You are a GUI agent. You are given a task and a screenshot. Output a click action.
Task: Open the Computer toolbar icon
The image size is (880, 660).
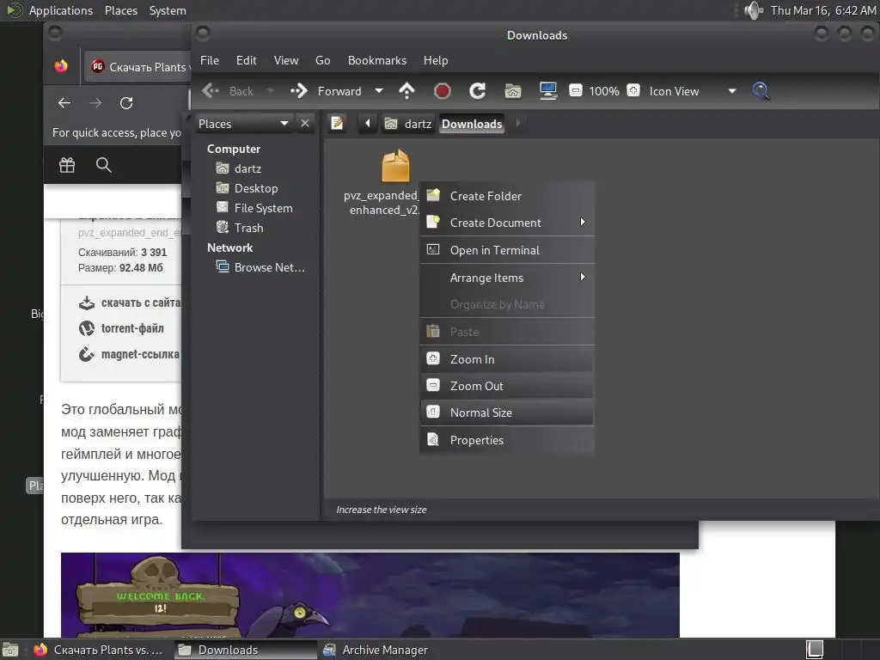(547, 91)
